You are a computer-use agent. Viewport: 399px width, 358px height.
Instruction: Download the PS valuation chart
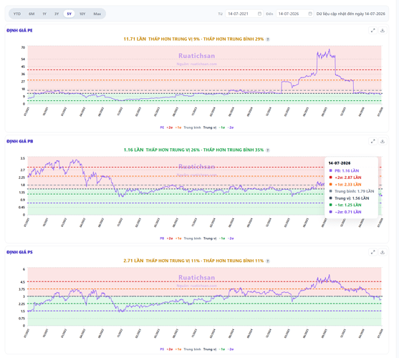(x=383, y=252)
